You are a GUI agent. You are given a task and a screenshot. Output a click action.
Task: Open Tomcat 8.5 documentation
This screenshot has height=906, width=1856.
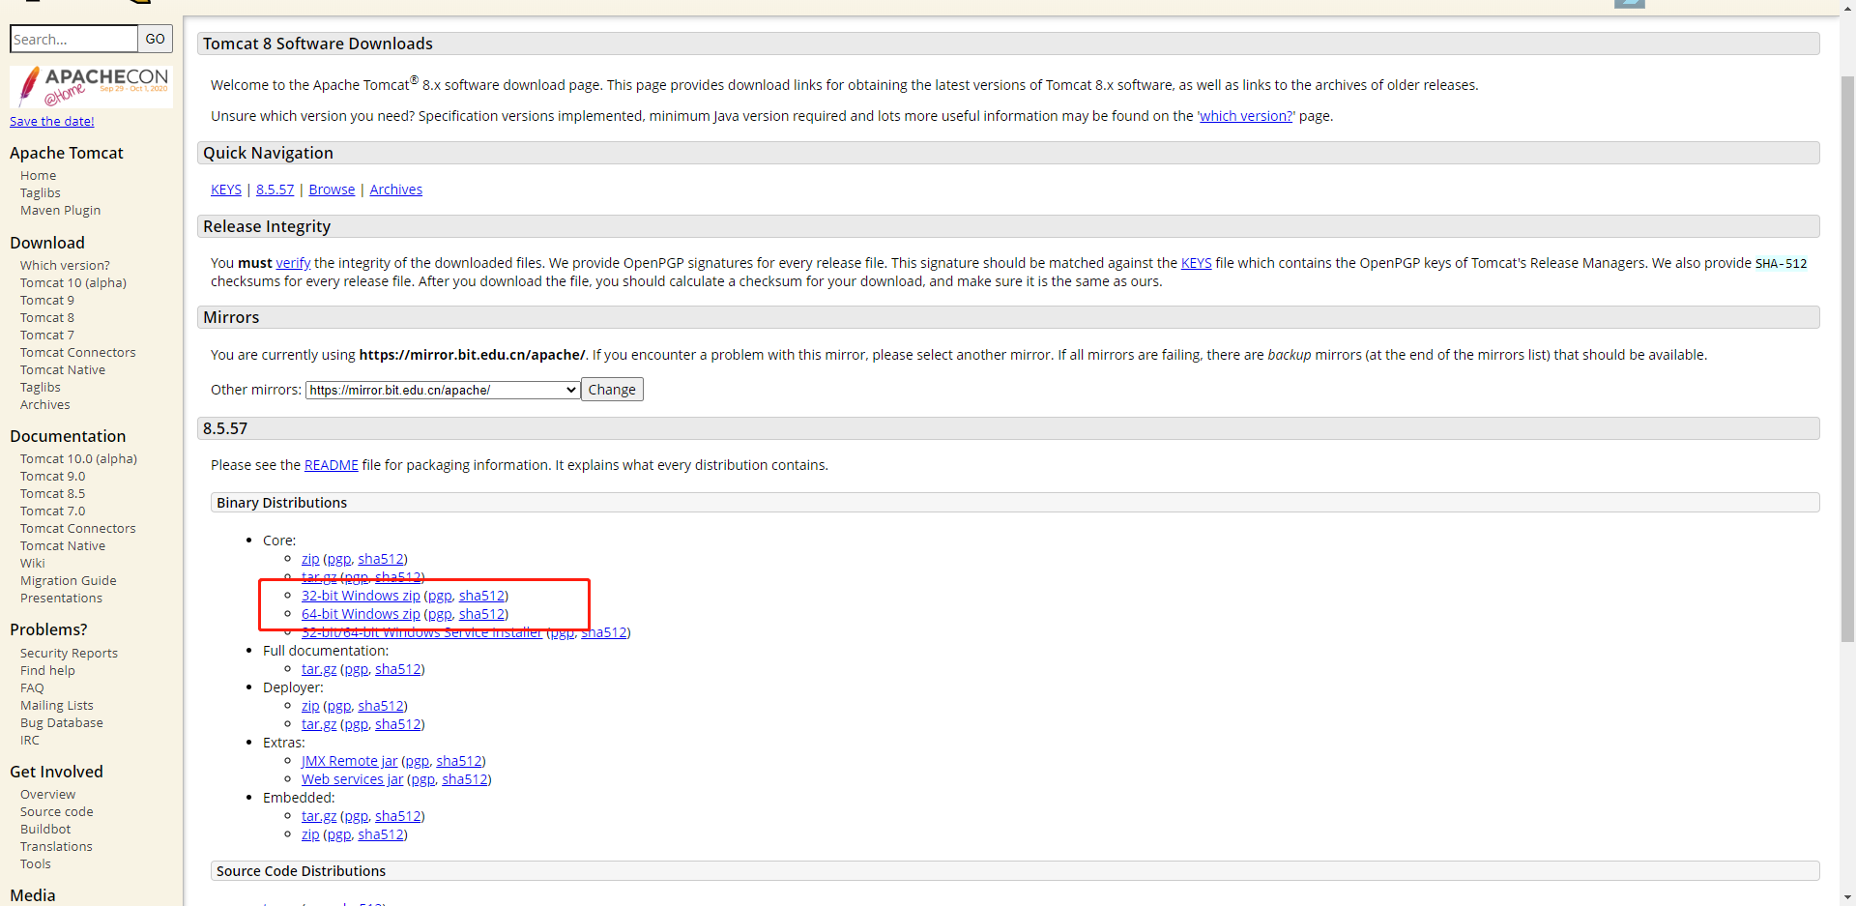[53, 494]
